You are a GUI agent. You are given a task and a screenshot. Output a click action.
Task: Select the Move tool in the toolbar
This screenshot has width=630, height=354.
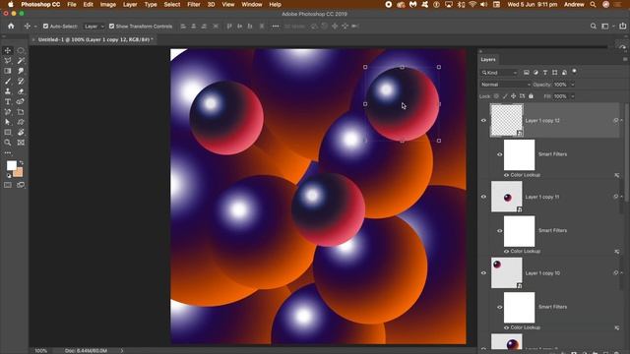coord(8,50)
